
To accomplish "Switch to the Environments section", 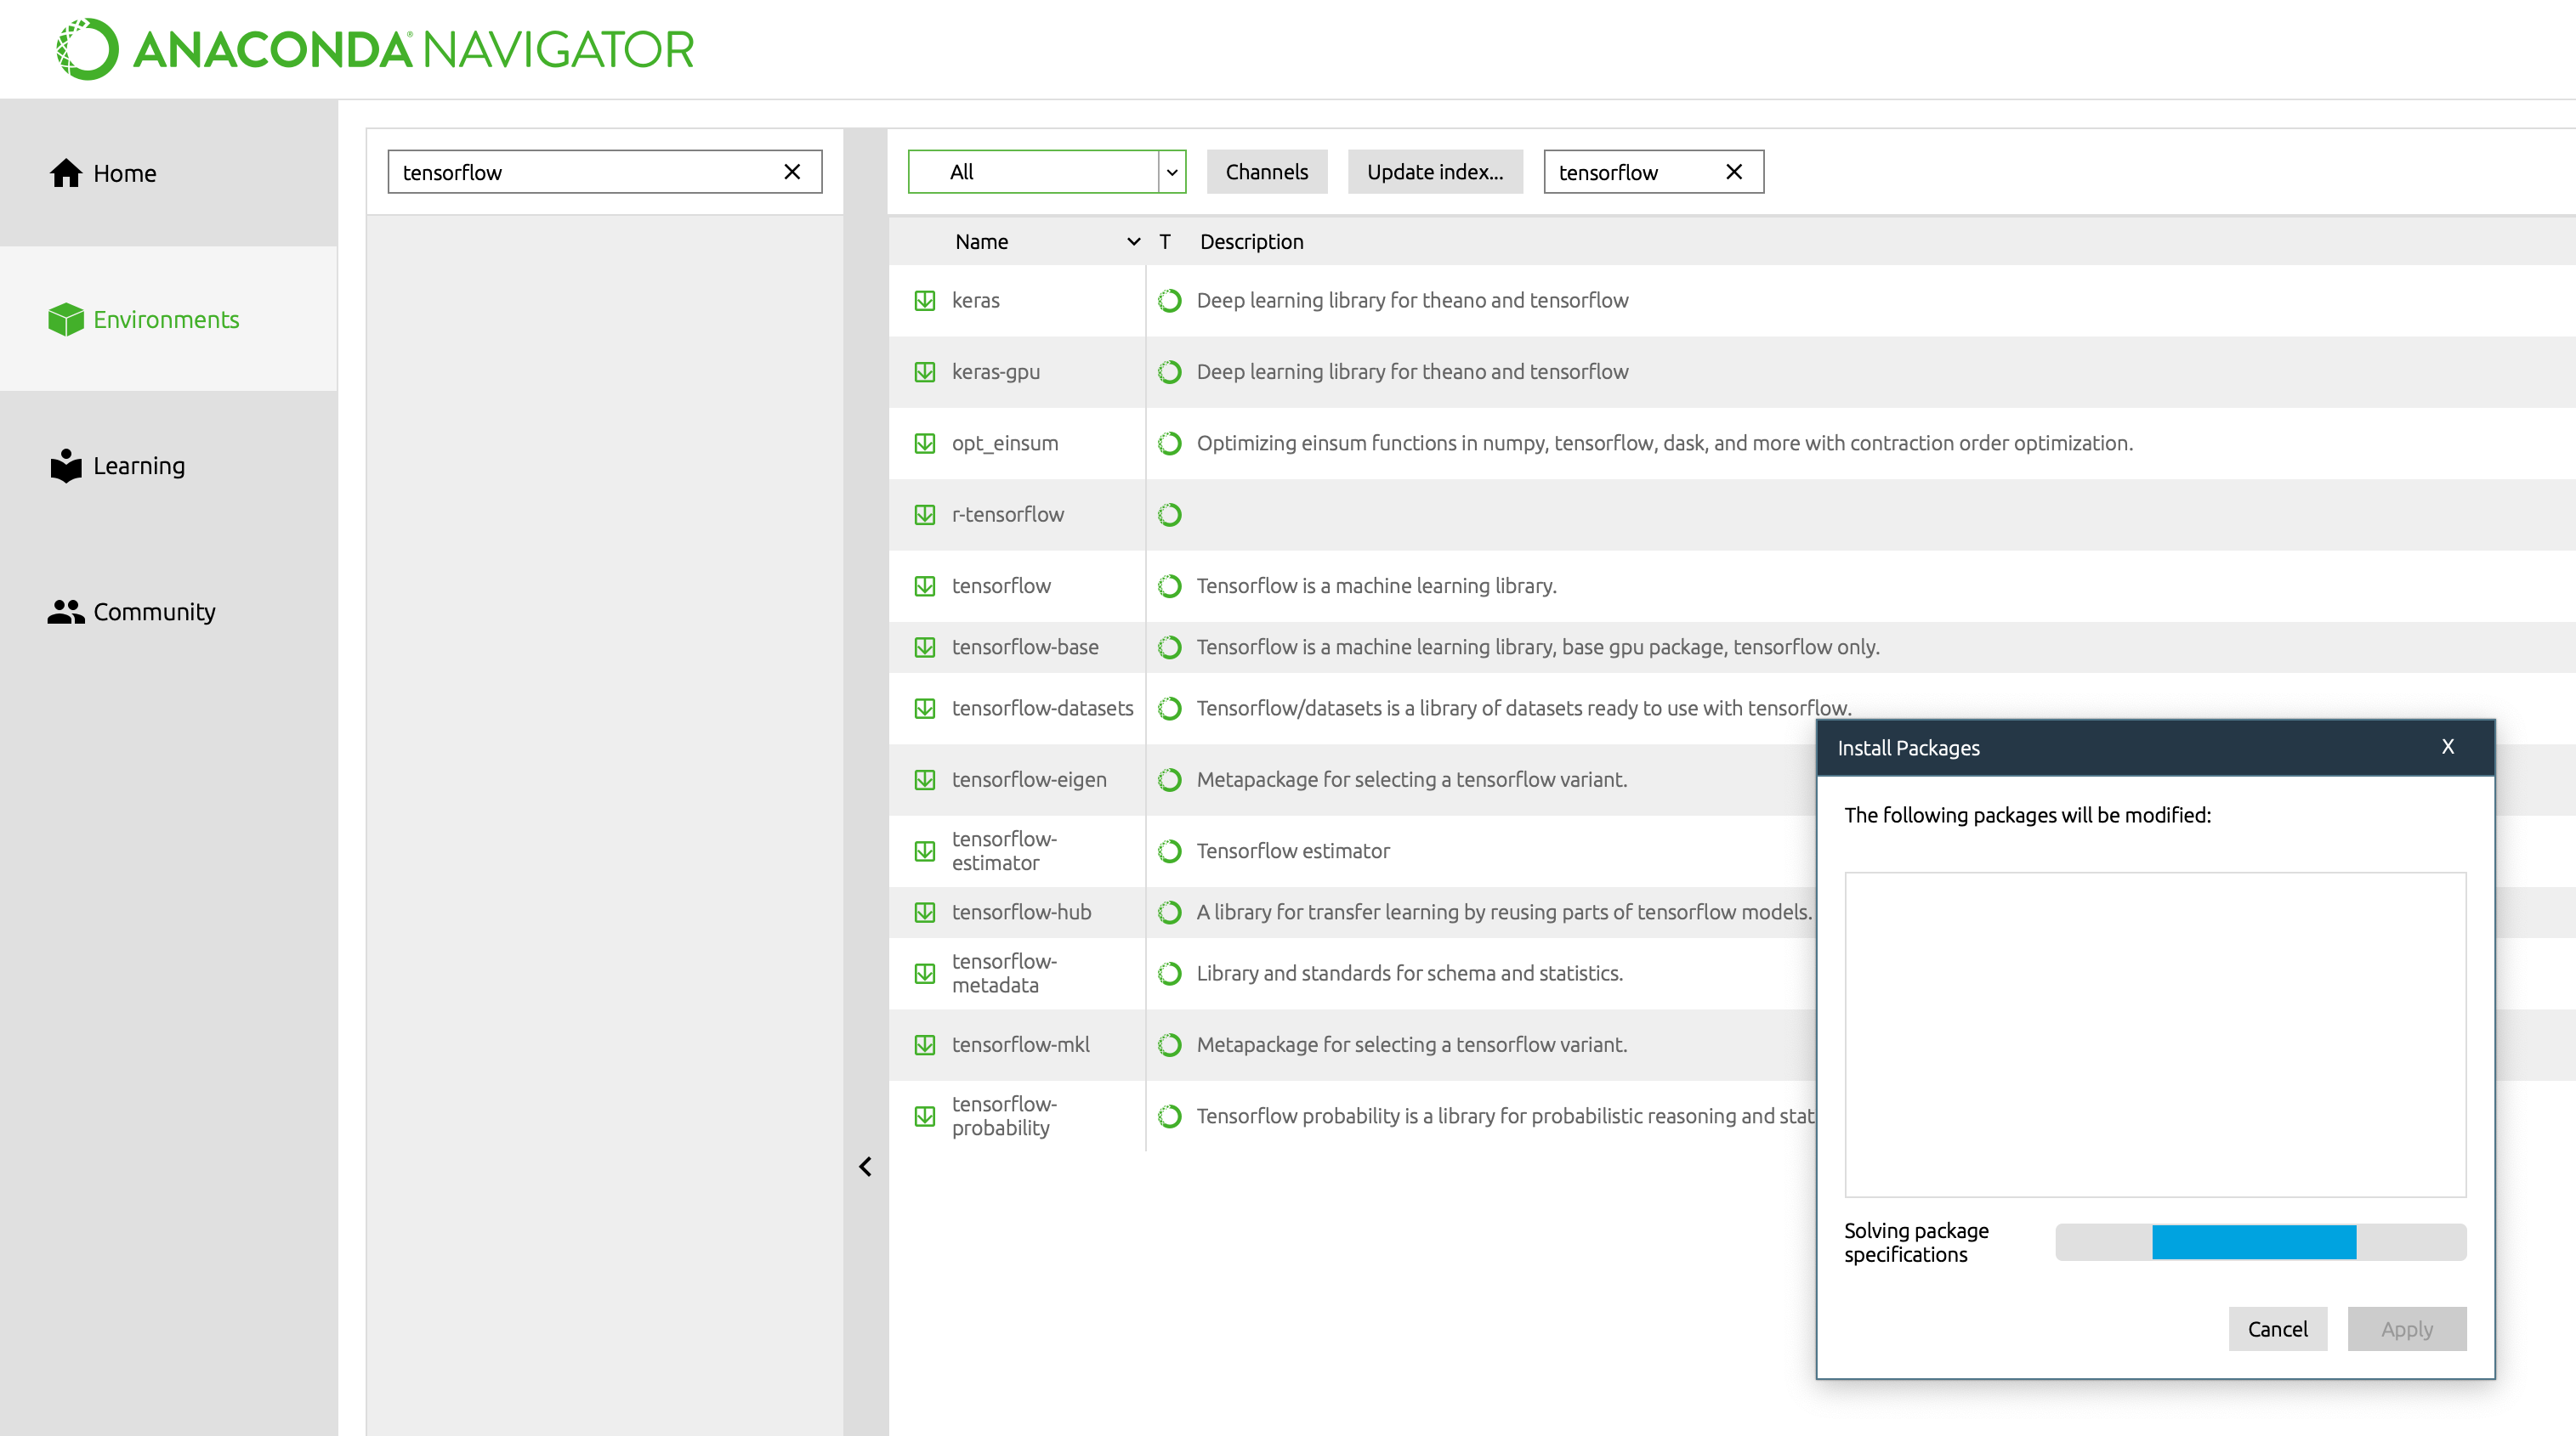I will click(x=168, y=319).
